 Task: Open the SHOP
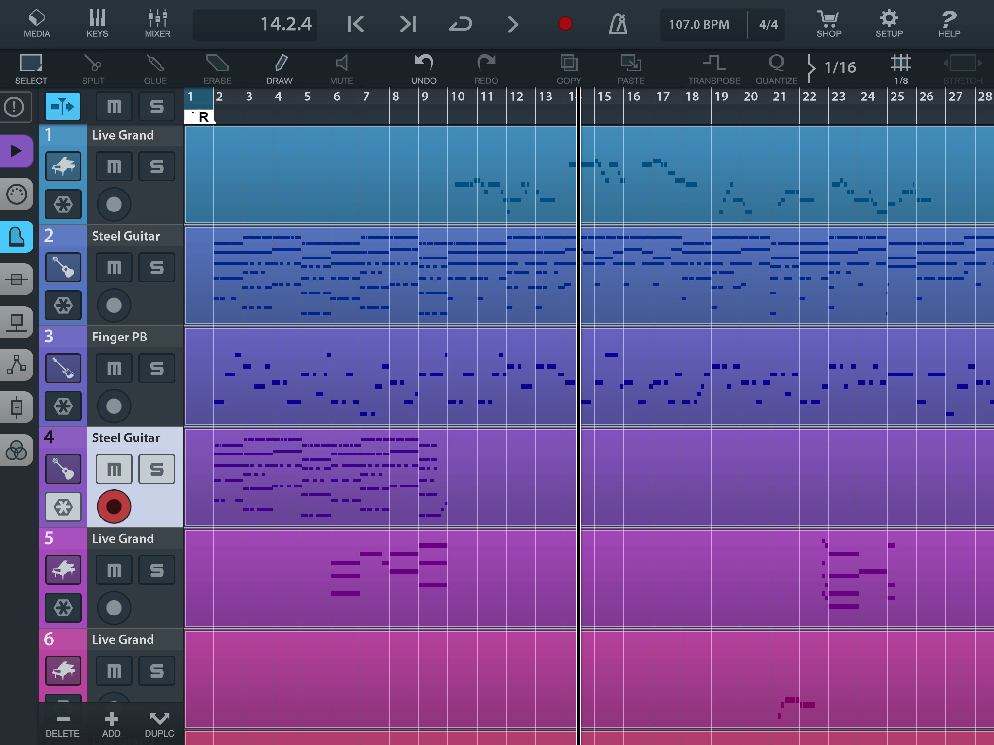828,23
